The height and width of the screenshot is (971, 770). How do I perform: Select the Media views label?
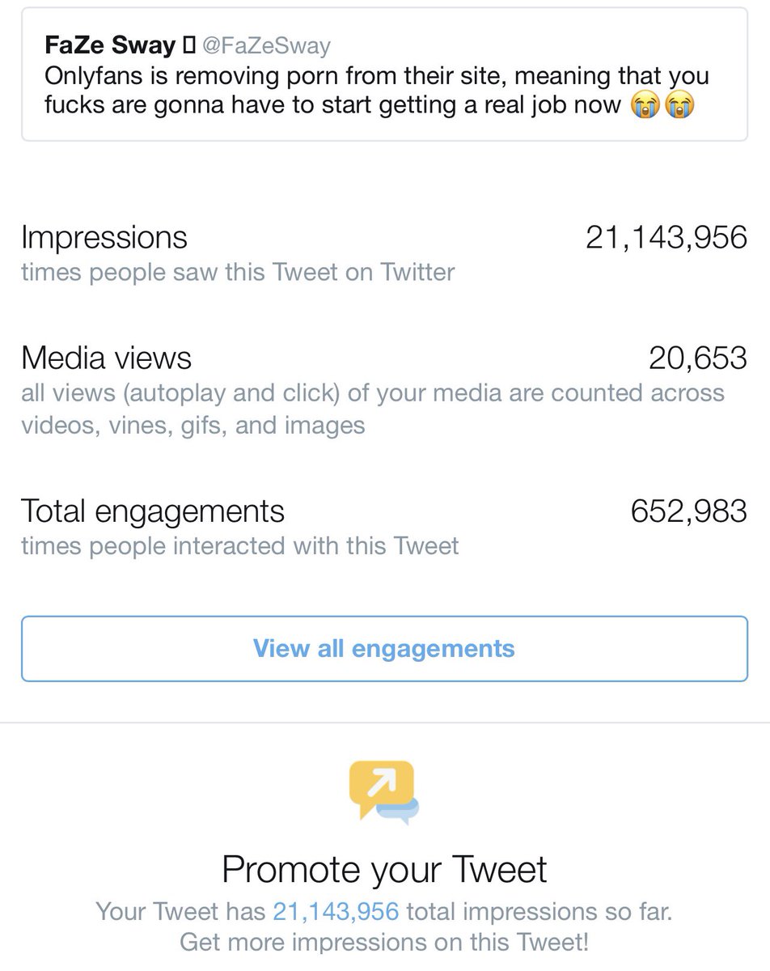coord(107,357)
